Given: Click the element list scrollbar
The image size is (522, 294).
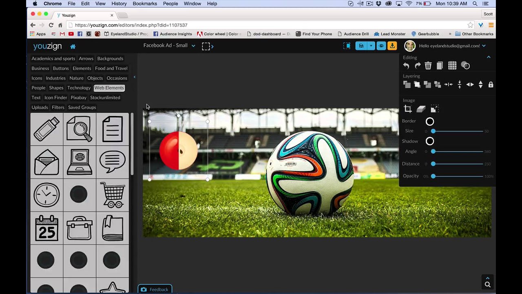Looking at the screenshot, I should point(132,145).
